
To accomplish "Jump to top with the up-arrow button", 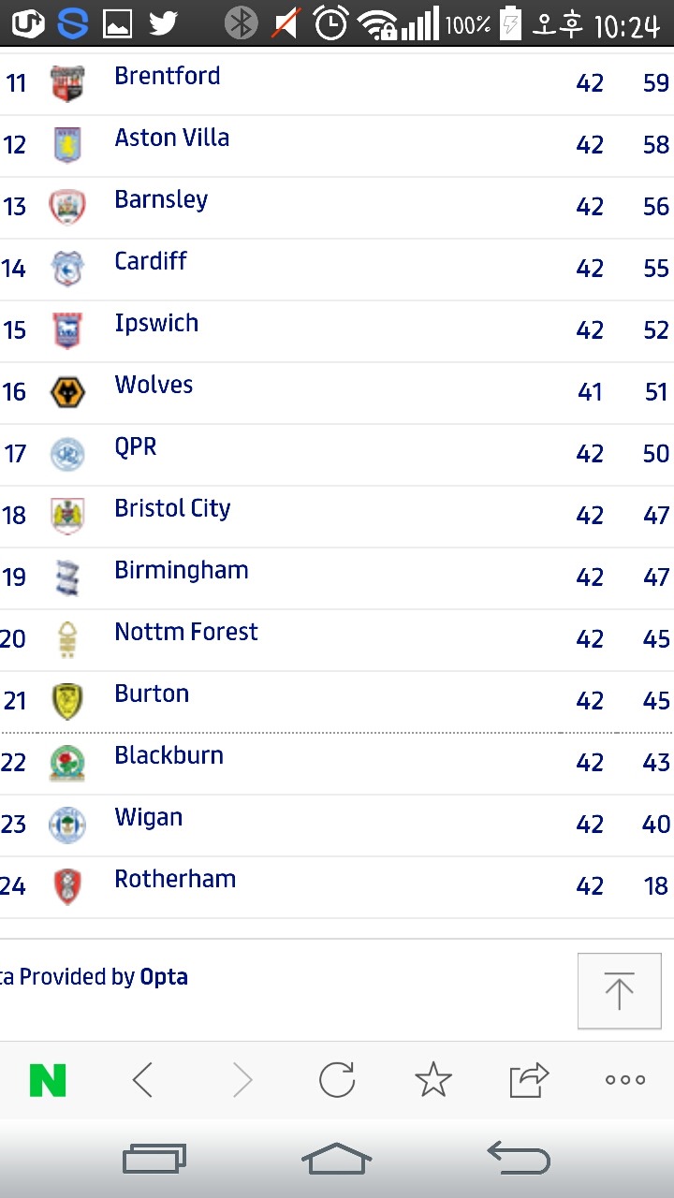I will pyautogui.click(x=619, y=990).
